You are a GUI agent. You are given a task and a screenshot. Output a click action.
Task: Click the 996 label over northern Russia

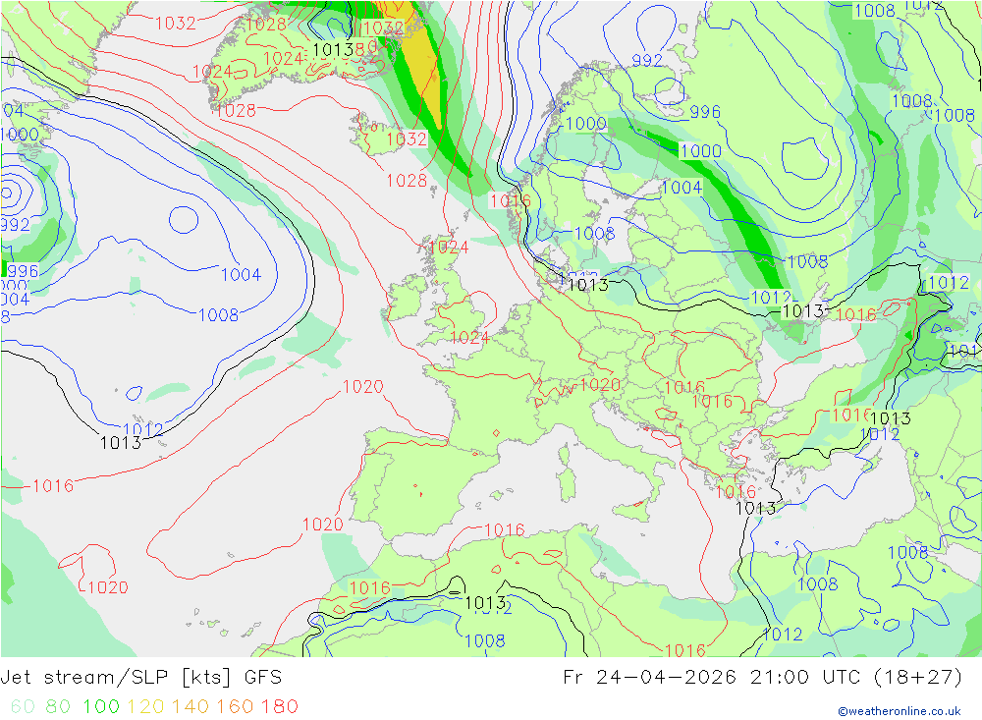(705, 112)
